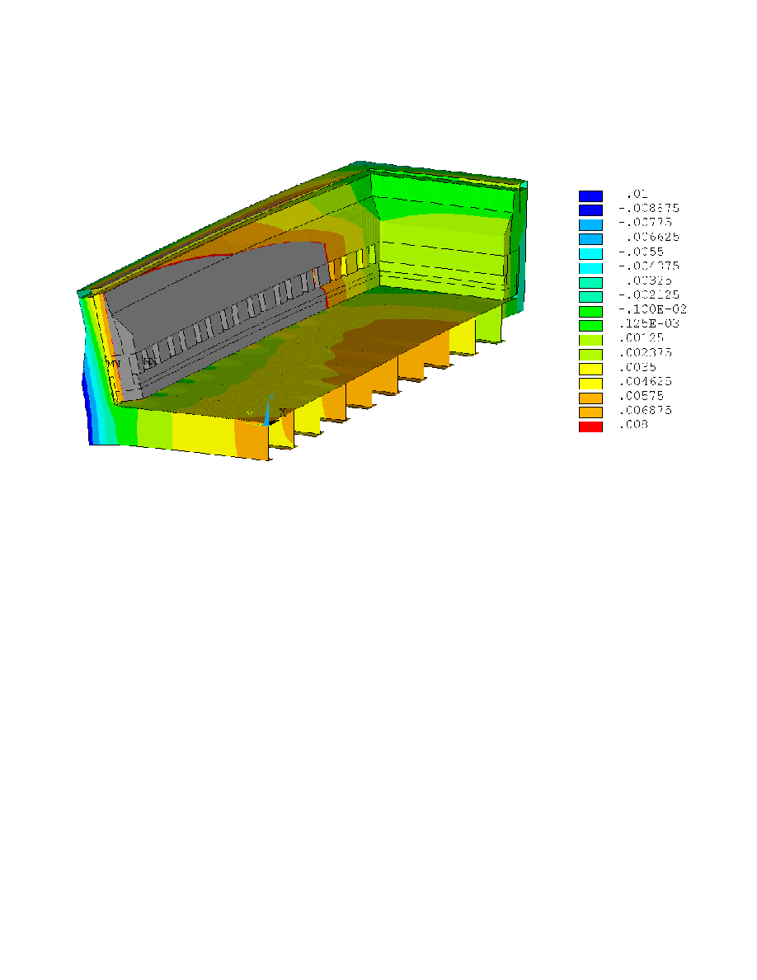Click the legend value .0035

637,367
